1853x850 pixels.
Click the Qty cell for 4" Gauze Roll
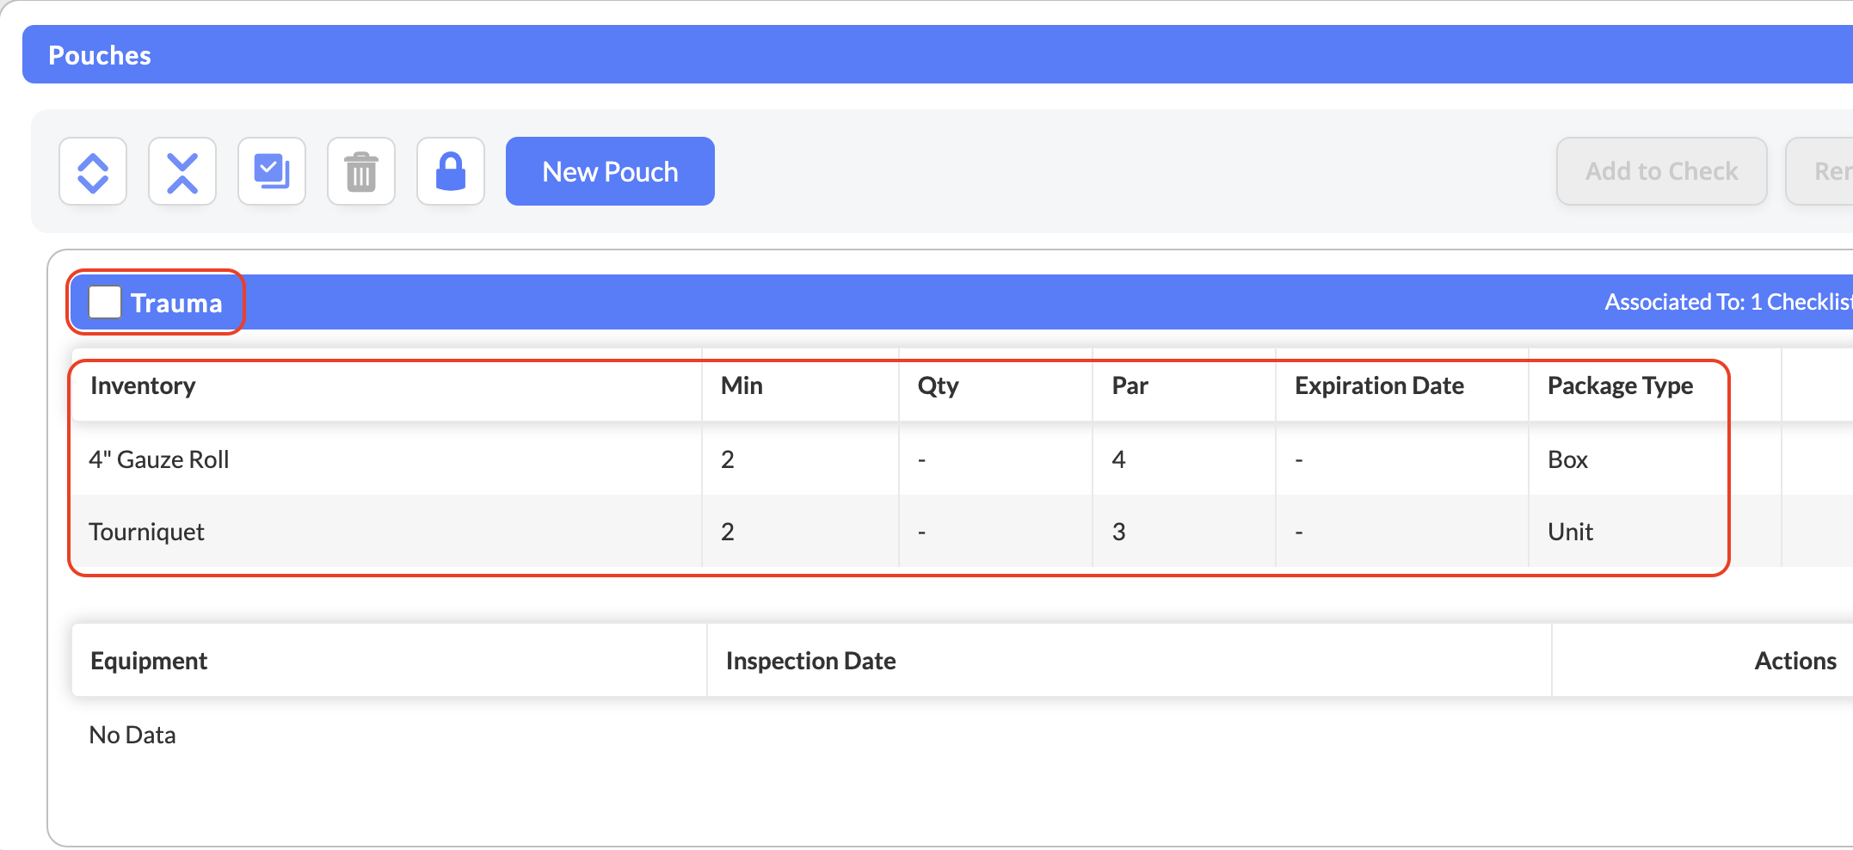click(995, 459)
